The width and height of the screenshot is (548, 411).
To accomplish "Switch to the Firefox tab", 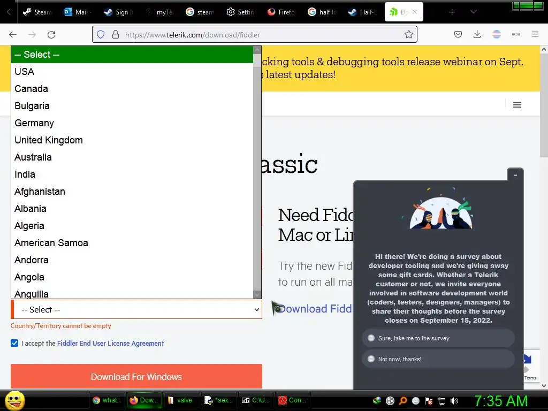I will [281, 12].
